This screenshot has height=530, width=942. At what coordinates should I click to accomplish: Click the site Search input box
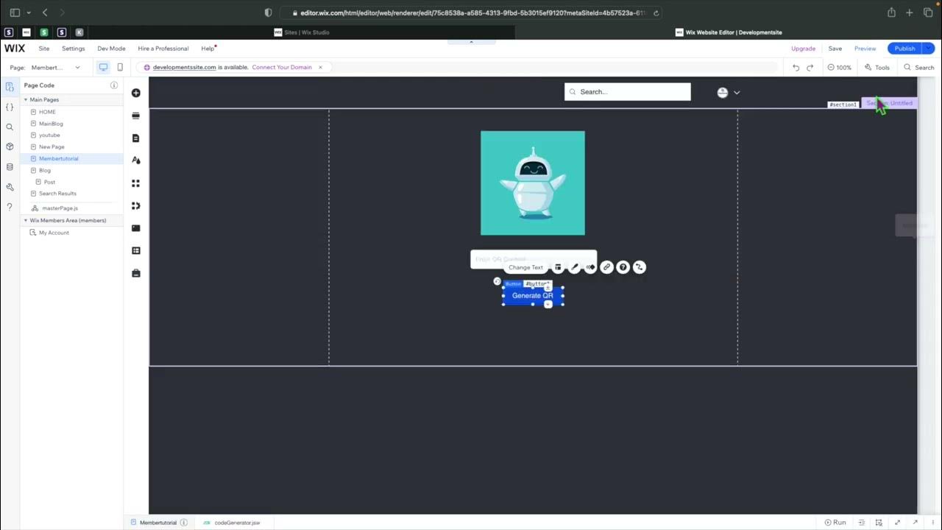628,92
